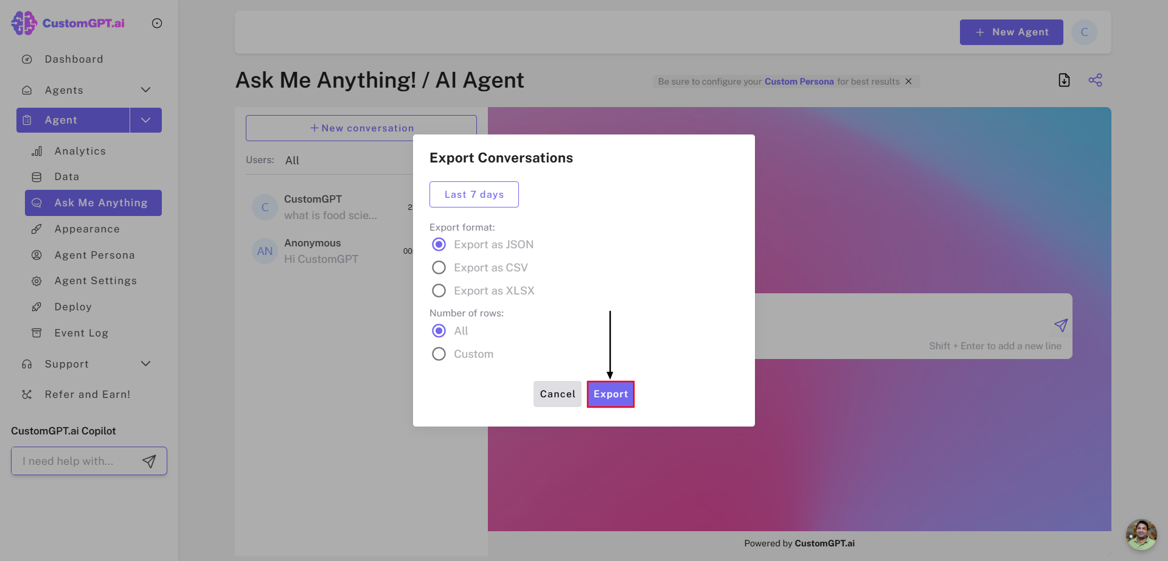Click the Refer and Earn icon
1168x561 pixels.
(27, 394)
